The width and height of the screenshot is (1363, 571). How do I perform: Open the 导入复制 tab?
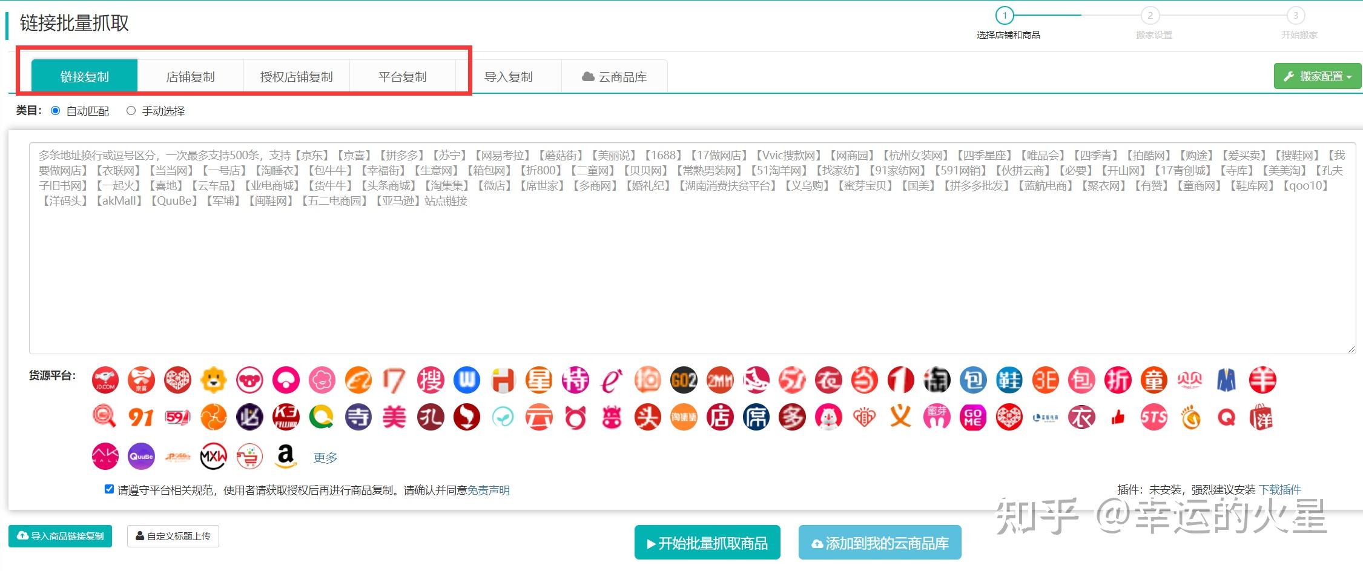[x=509, y=76]
